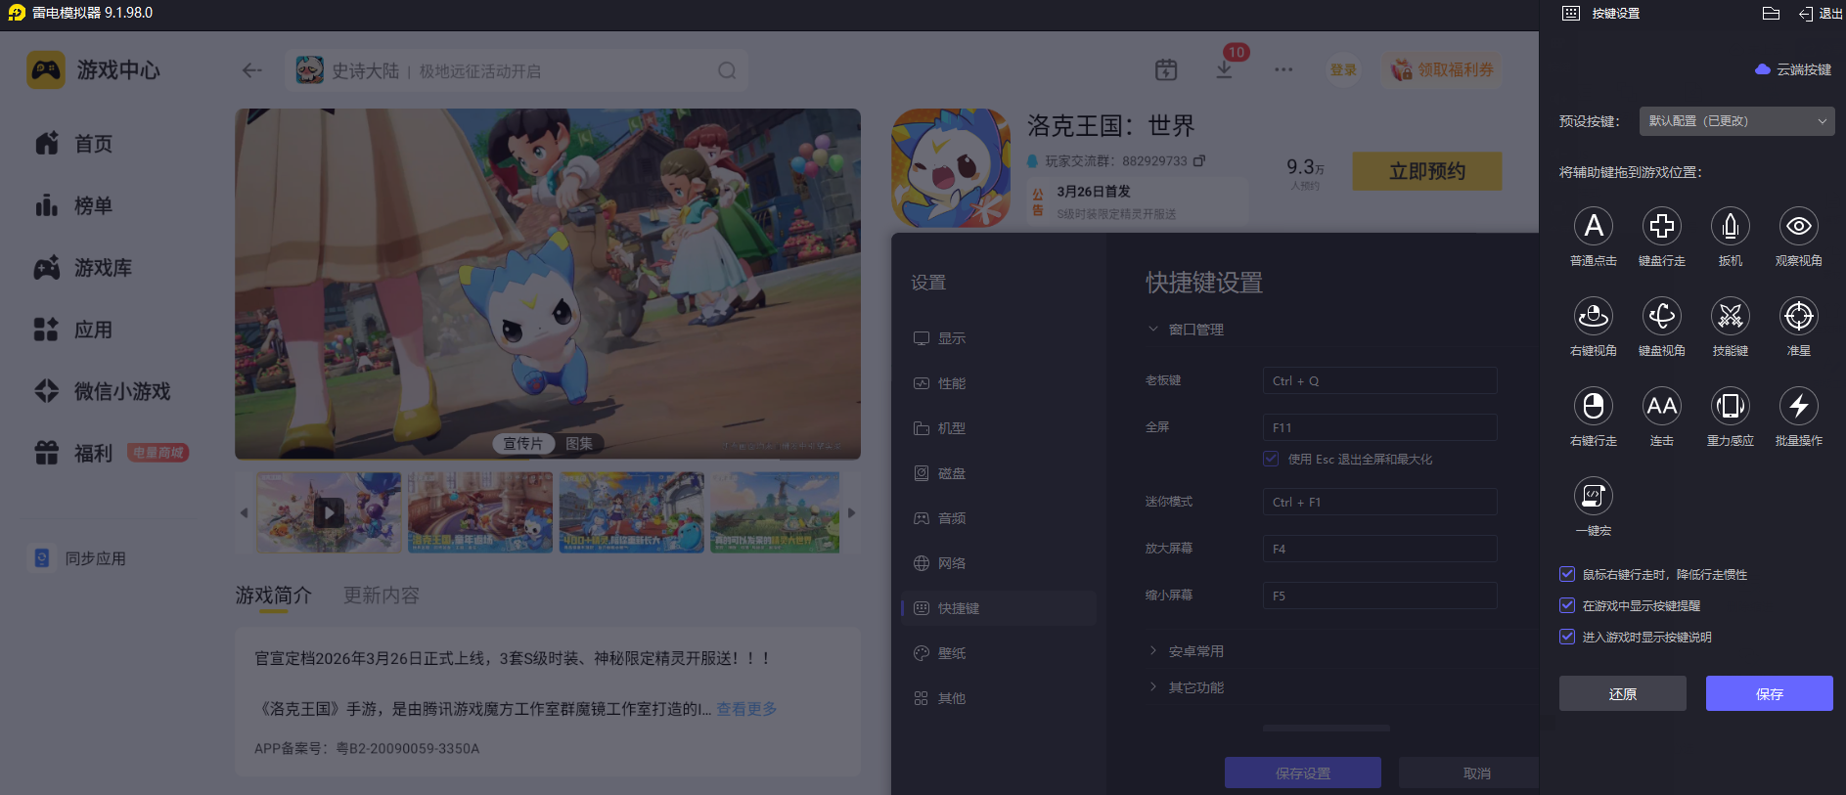Toggle 鼠标右键行走时，降低行走惯性 checkbox

coord(1567,574)
